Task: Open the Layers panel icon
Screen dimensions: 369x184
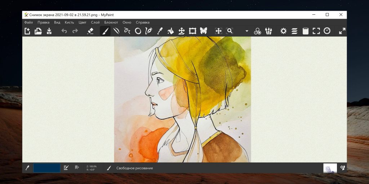Action: [x=294, y=31]
